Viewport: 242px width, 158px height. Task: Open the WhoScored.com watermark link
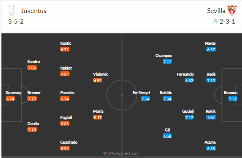pyautogui.click(x=121, y=153)
